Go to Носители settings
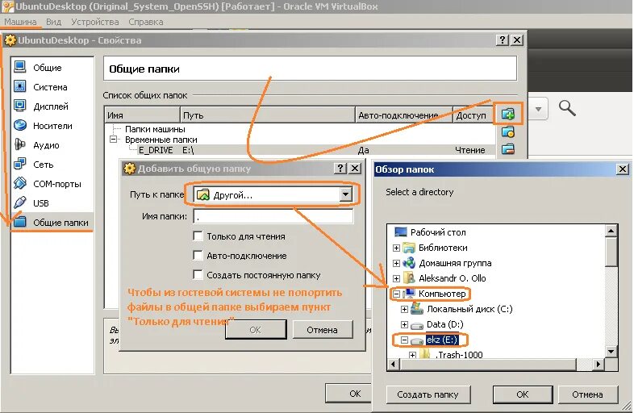This screenshot has height=413, width=634. [x=52, y=126]
